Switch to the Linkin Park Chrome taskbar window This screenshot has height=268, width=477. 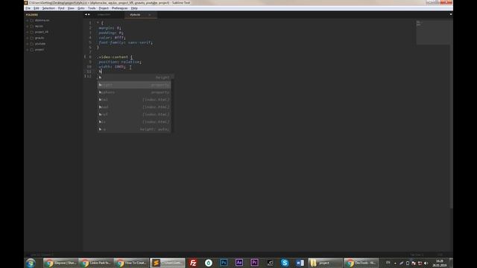click(x=96, y=263)
